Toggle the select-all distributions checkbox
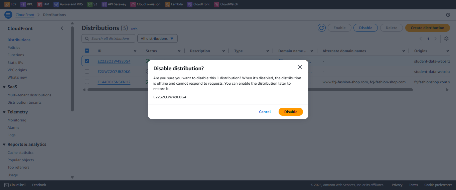 87,51
